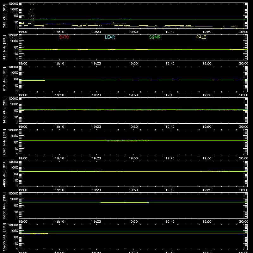This screenshot has width=253, height=253.
Task: Click 19:00 label below the 245 MHz plot
Action: 23,32
